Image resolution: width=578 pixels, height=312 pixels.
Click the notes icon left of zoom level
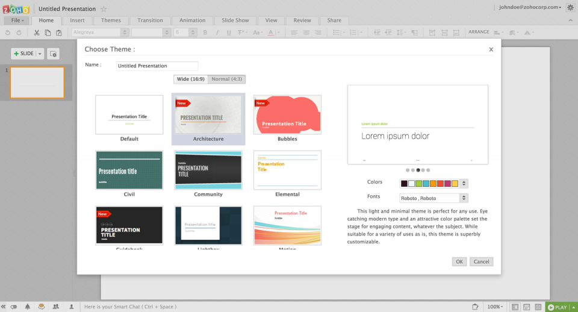pyautogui.click(x=475, y=307)
